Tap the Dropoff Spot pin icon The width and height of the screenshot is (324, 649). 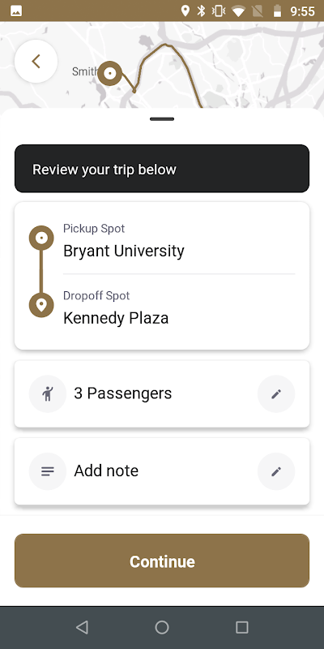(x=41, y=305)
